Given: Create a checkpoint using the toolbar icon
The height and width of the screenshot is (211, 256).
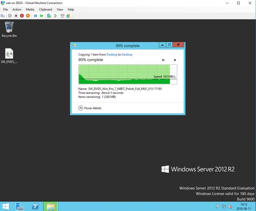Looking at the screenshot, I should (x=49, y=16).
